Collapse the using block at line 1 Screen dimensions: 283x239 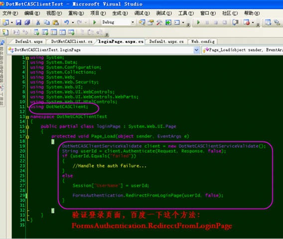click(x=27, y=58)
